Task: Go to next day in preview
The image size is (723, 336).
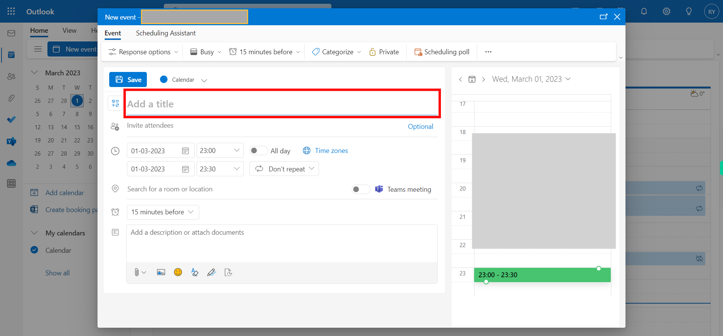Action: [484, 79]
